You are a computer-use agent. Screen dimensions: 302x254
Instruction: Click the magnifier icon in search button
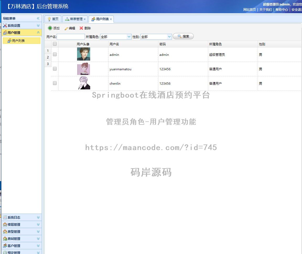[x=180, y=36]
